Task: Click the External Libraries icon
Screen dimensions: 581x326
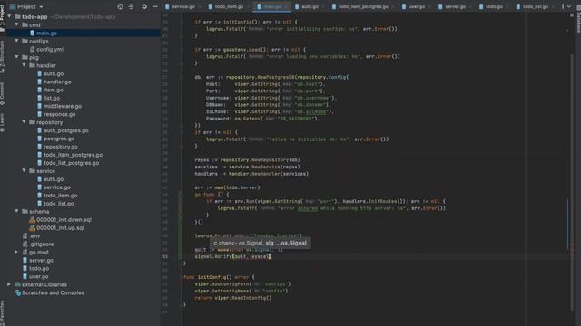Action: tap(17, 284)
